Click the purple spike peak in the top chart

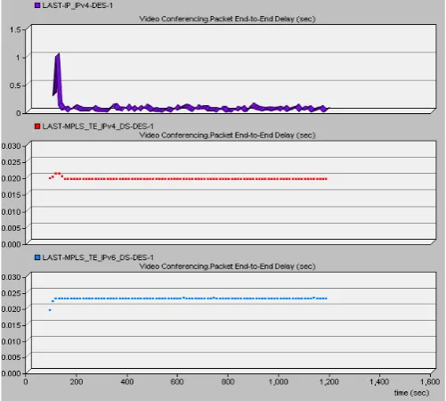tap(58, 55)
